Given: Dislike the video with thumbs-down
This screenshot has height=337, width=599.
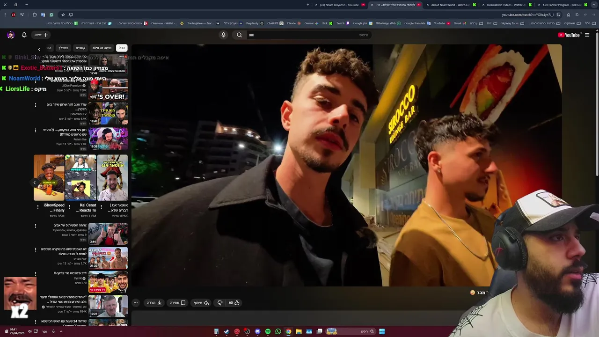Looking at the screenshot, I should (220, 303).
